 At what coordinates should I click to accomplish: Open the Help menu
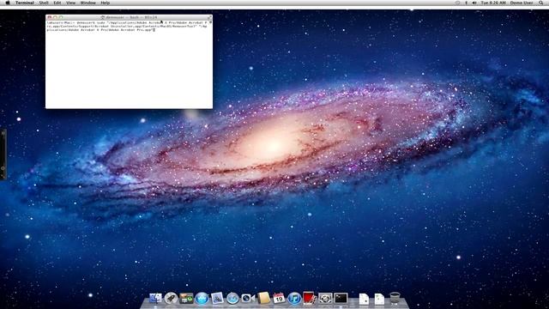tap(105, 3)
